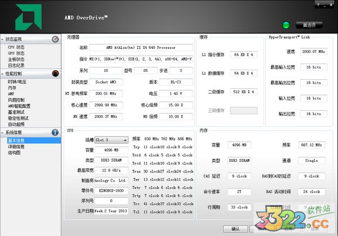The height and width of the screenshot is (236, 338).
Task: Collapse the 性能控制 section
Action: (2, 74)
